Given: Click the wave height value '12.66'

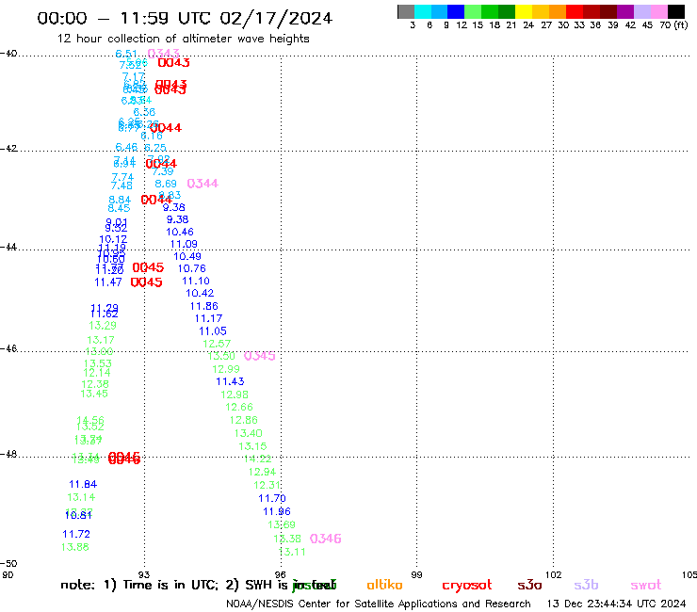Looking at the screenshot, I should 239,408.
